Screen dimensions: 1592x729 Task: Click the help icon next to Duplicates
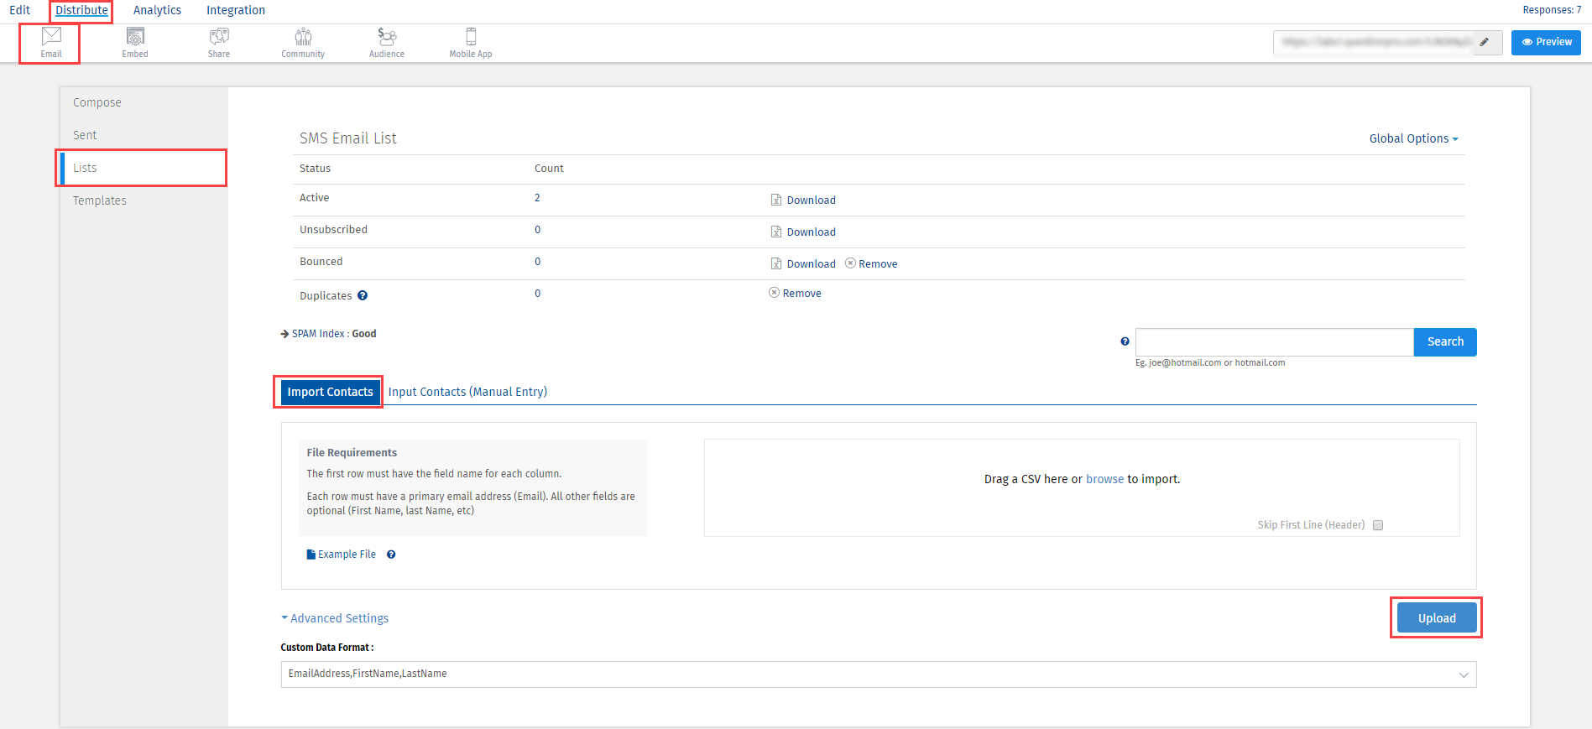click(x=363, y=295)
